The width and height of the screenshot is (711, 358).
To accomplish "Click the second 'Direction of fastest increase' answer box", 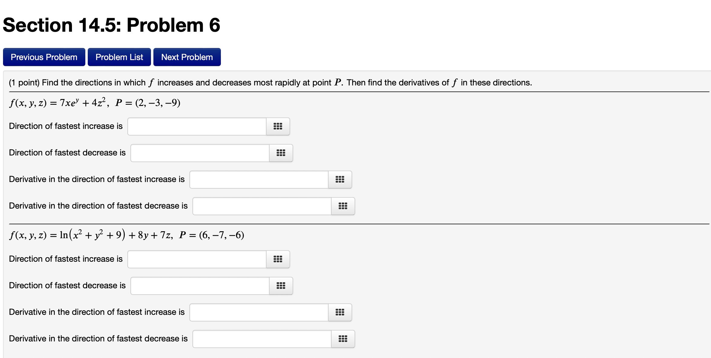I will (x=197, y=259).
